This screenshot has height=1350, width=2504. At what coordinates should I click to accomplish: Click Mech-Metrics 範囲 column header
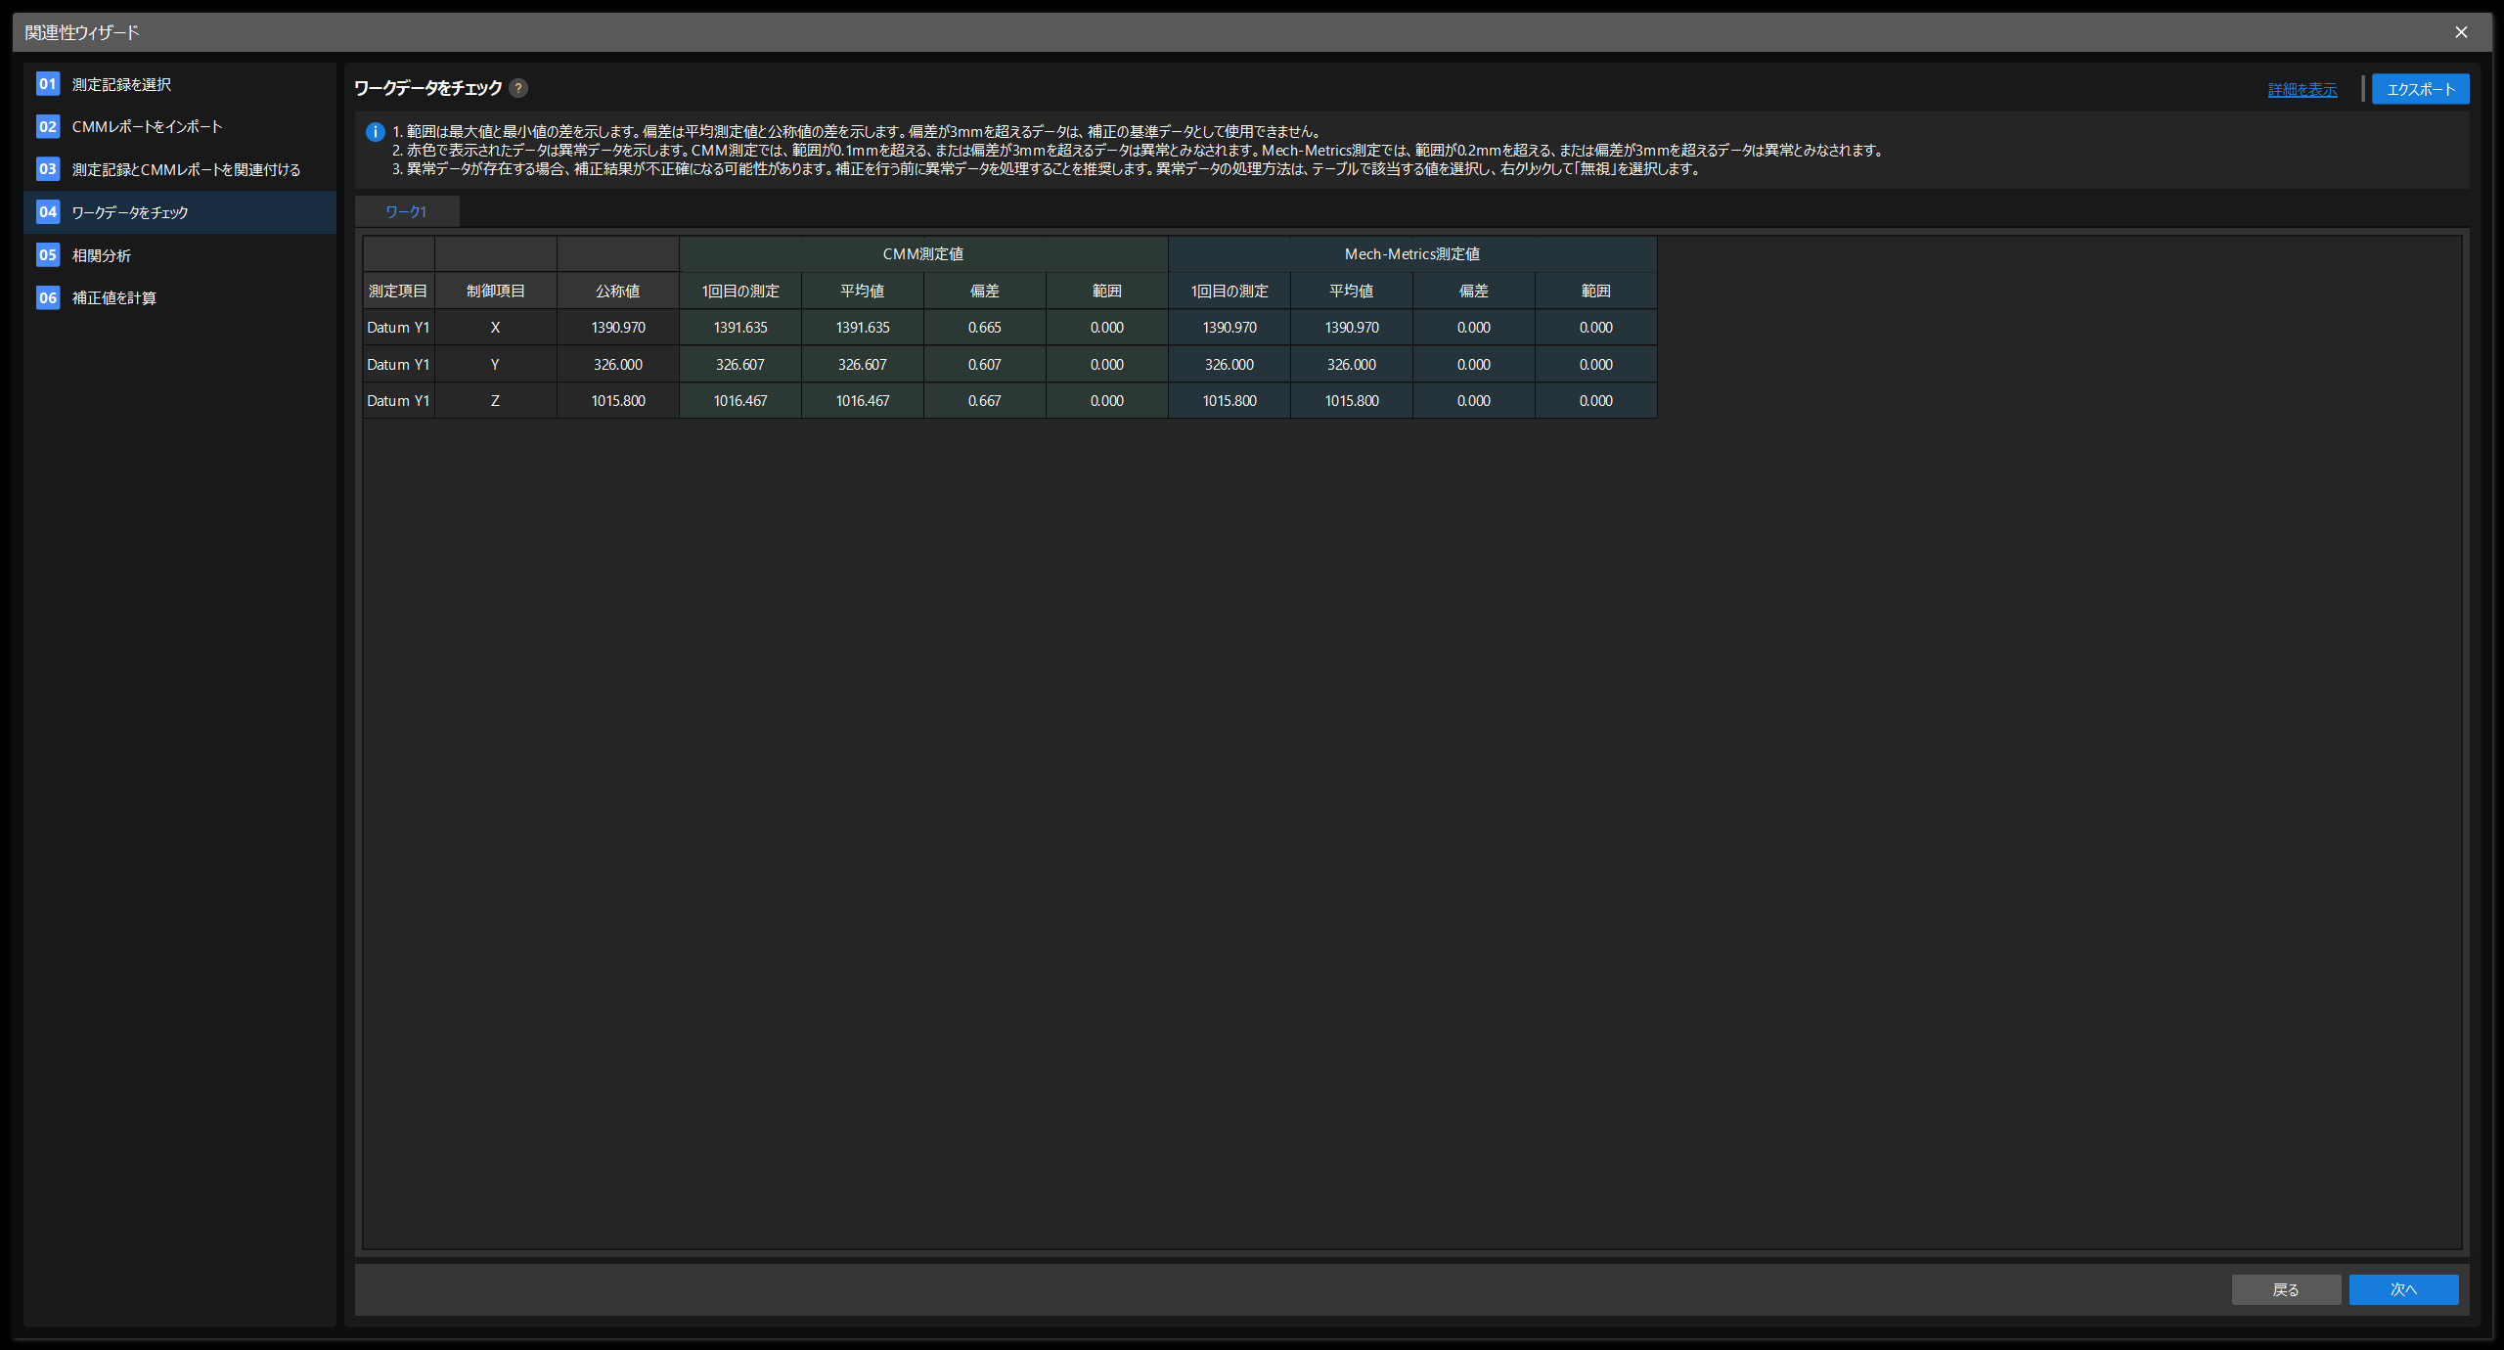point(1596,292)
